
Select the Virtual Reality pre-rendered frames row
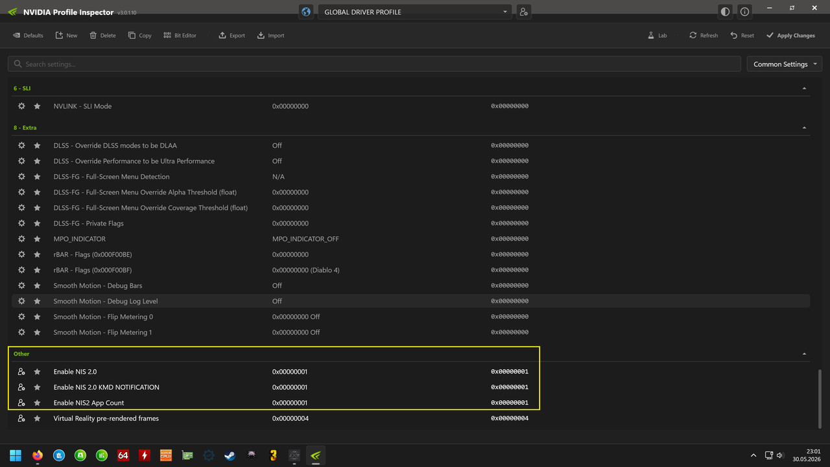click(411, 418)
